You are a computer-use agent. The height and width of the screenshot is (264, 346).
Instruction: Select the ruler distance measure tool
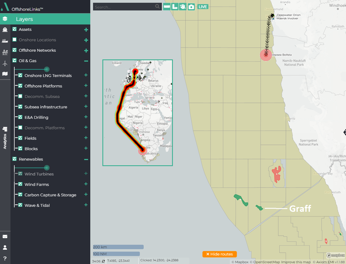coord(167,7)
